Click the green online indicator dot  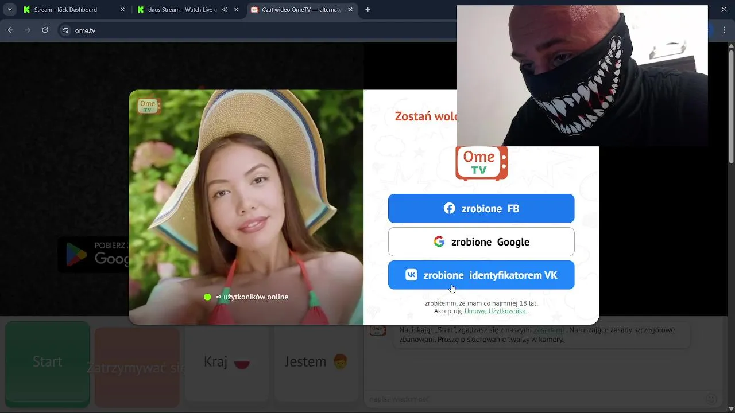pos(207,297)
